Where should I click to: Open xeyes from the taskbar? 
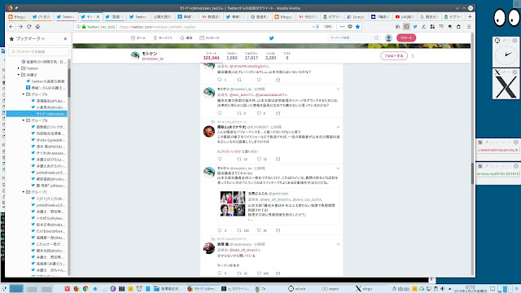[331, 289]
